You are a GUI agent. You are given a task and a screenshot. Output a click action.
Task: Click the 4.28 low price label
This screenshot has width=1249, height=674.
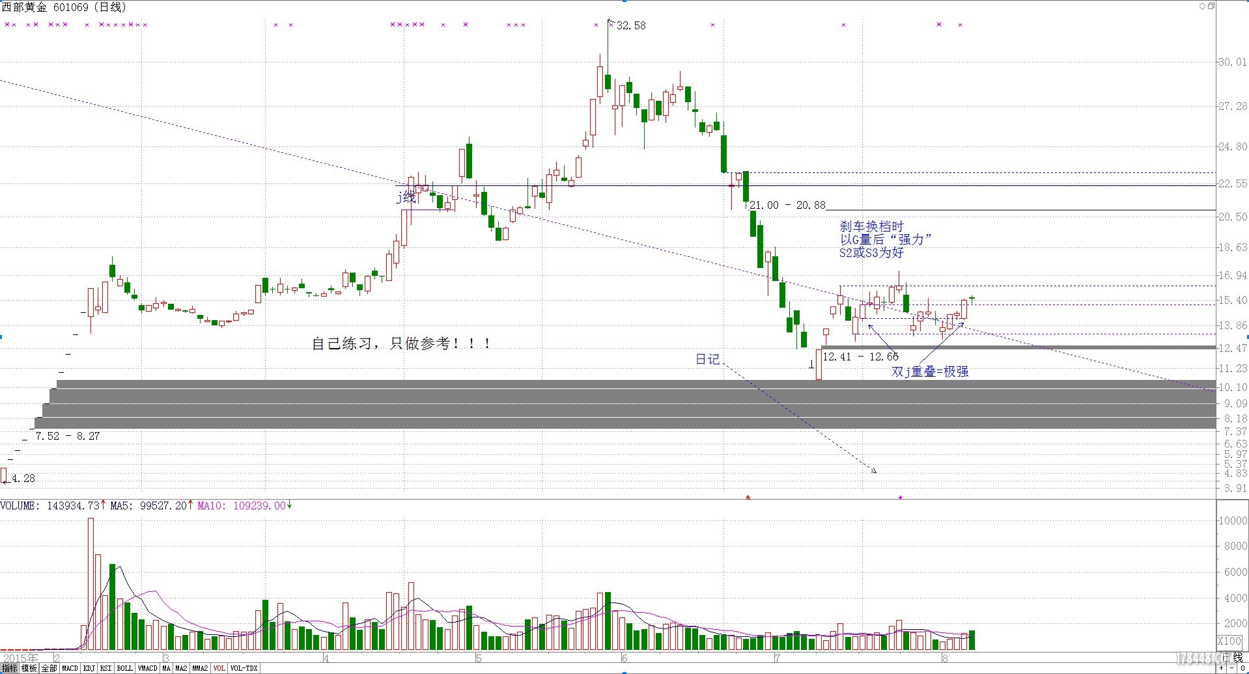(x=23, y=478)
